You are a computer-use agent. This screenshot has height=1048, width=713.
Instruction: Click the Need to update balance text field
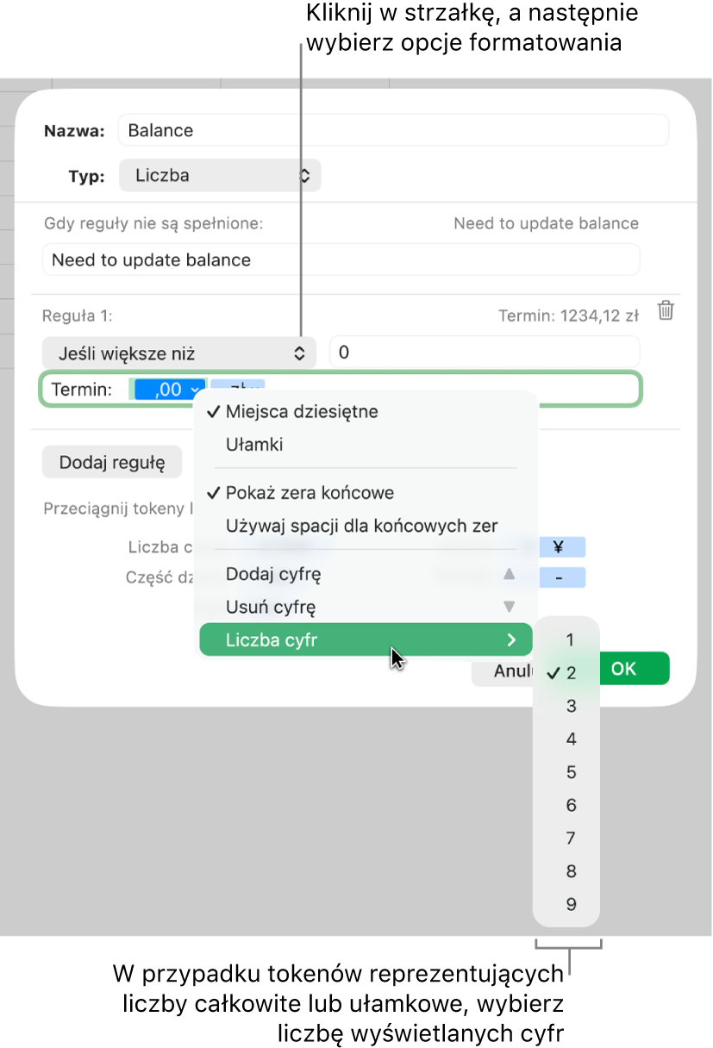tap(341, 259)
